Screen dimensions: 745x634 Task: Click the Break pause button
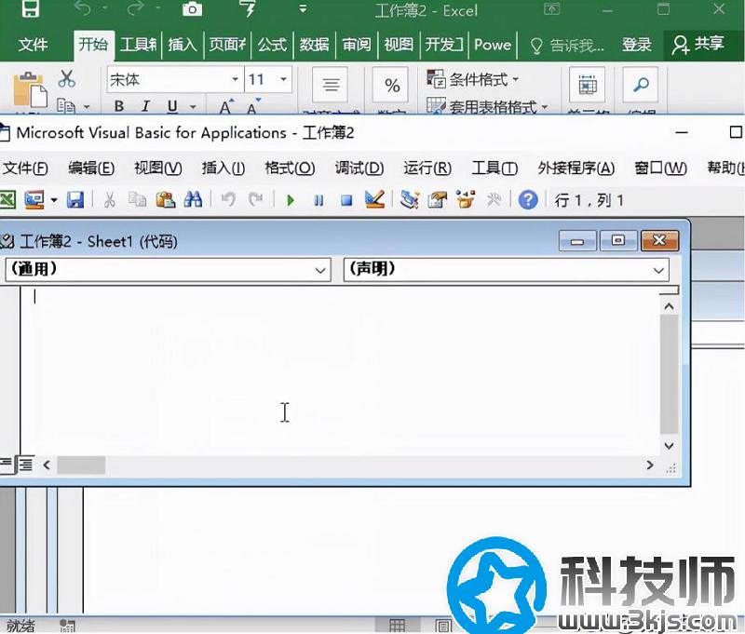[318, 200]
